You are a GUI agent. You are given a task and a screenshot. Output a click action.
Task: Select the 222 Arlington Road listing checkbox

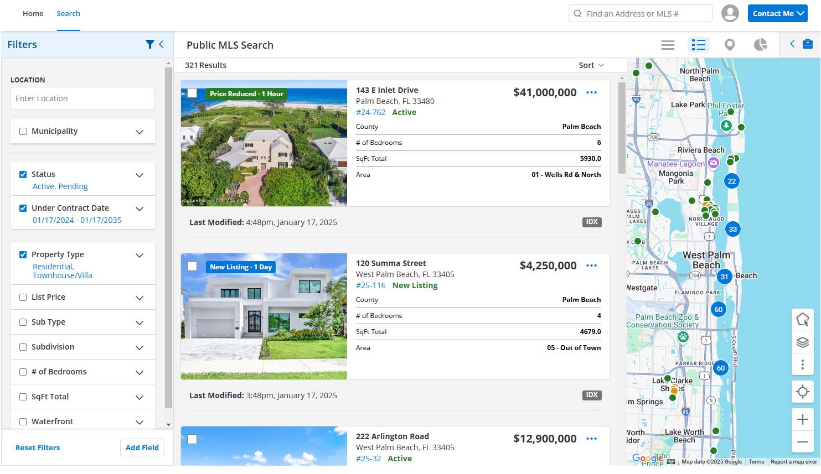click(192, 439)
